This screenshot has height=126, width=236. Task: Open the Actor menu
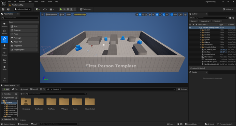[x=50, y=1]
